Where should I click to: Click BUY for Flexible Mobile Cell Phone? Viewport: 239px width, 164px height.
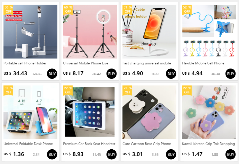point(231,74)
